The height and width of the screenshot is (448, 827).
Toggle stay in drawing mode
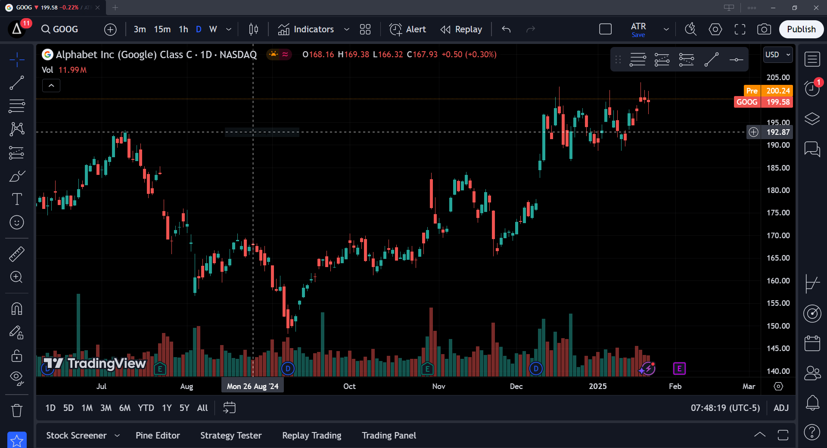coord(17,332)
